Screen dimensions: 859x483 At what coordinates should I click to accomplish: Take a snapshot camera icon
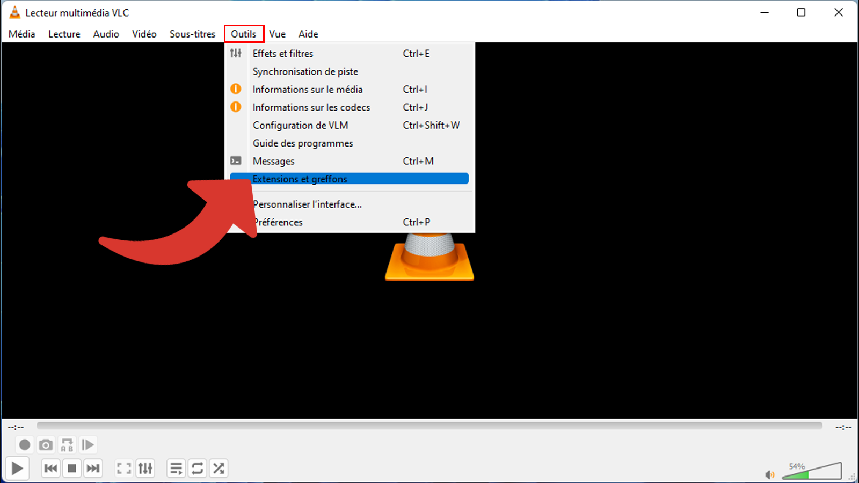pos(46,445)
